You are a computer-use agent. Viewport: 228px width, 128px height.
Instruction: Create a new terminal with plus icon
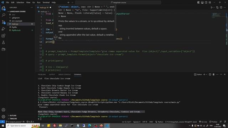pyautogui.click(x=204, y=74)
